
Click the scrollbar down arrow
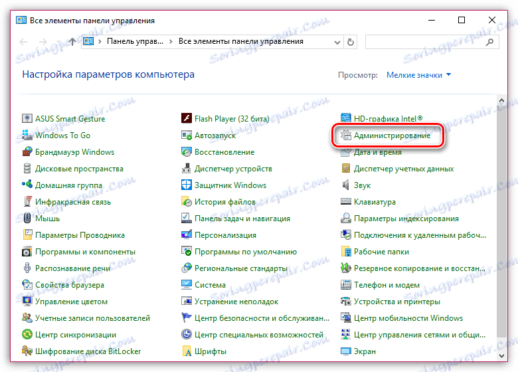click(x=501, y=356)
